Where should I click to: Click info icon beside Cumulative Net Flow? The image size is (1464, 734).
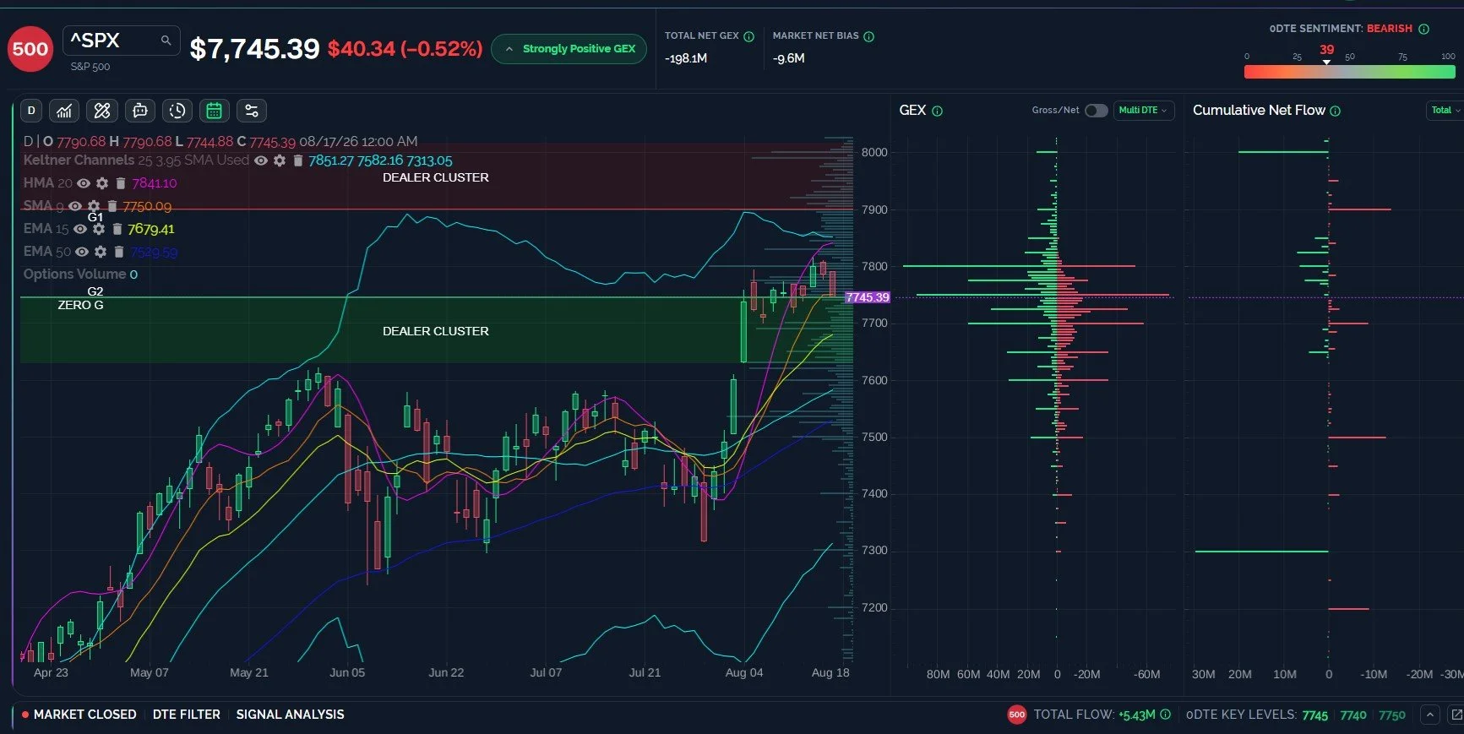[1336, 111]
